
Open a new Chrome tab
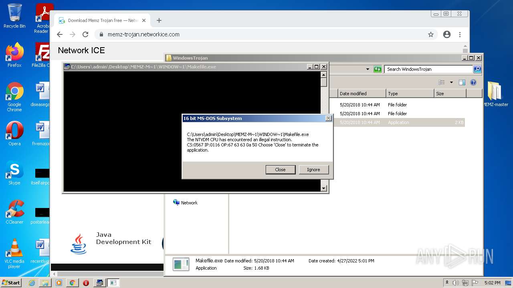pyautogui.click(x=159, y=20)
